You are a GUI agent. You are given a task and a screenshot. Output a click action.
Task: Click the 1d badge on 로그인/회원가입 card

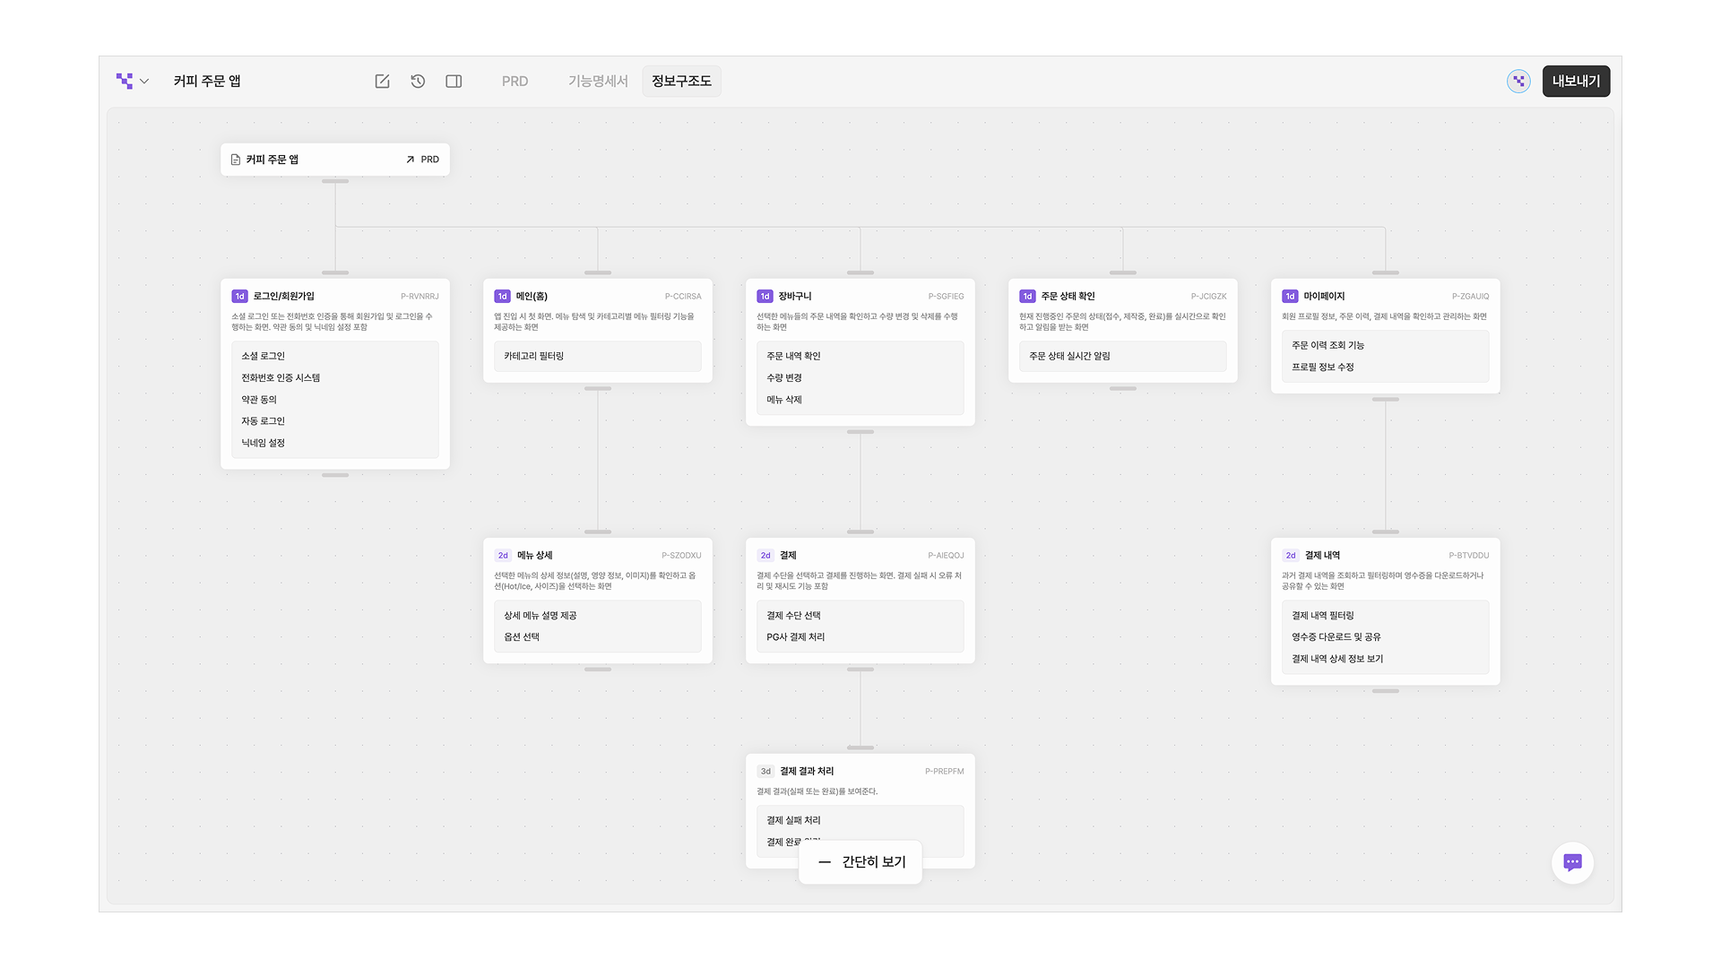(239, 297)
